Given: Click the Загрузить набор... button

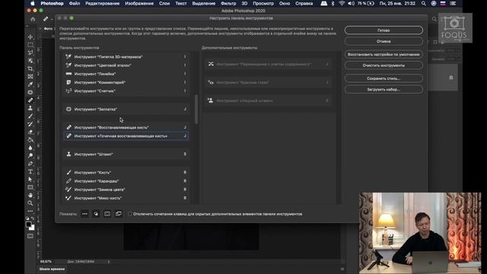Looking at the screenshot, I should [x=384, y=90].
